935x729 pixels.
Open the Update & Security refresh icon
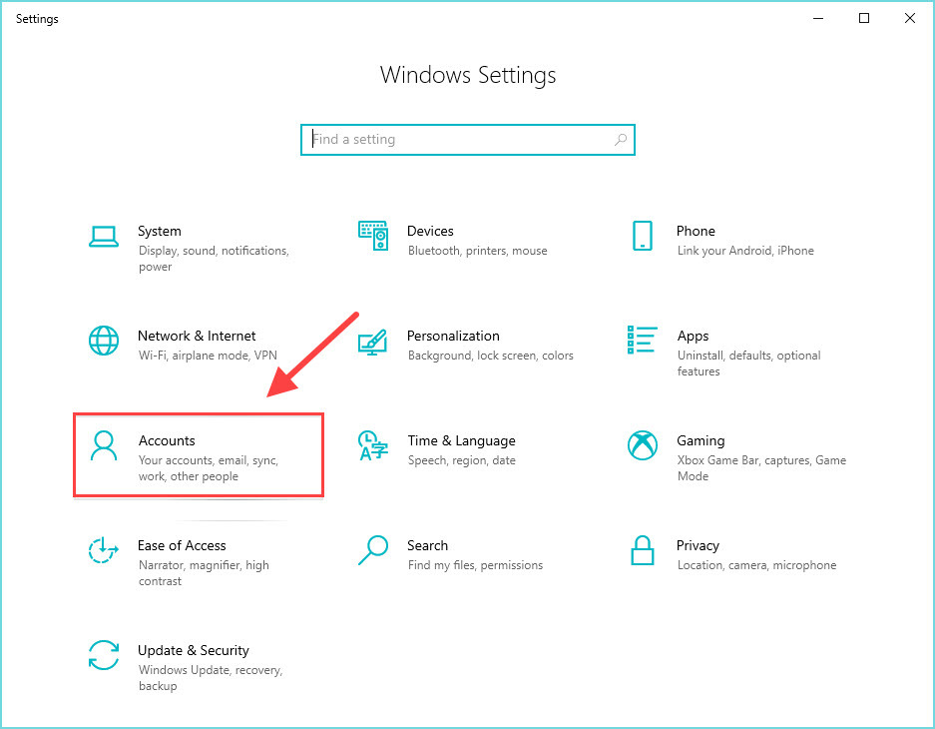[104, 655]
